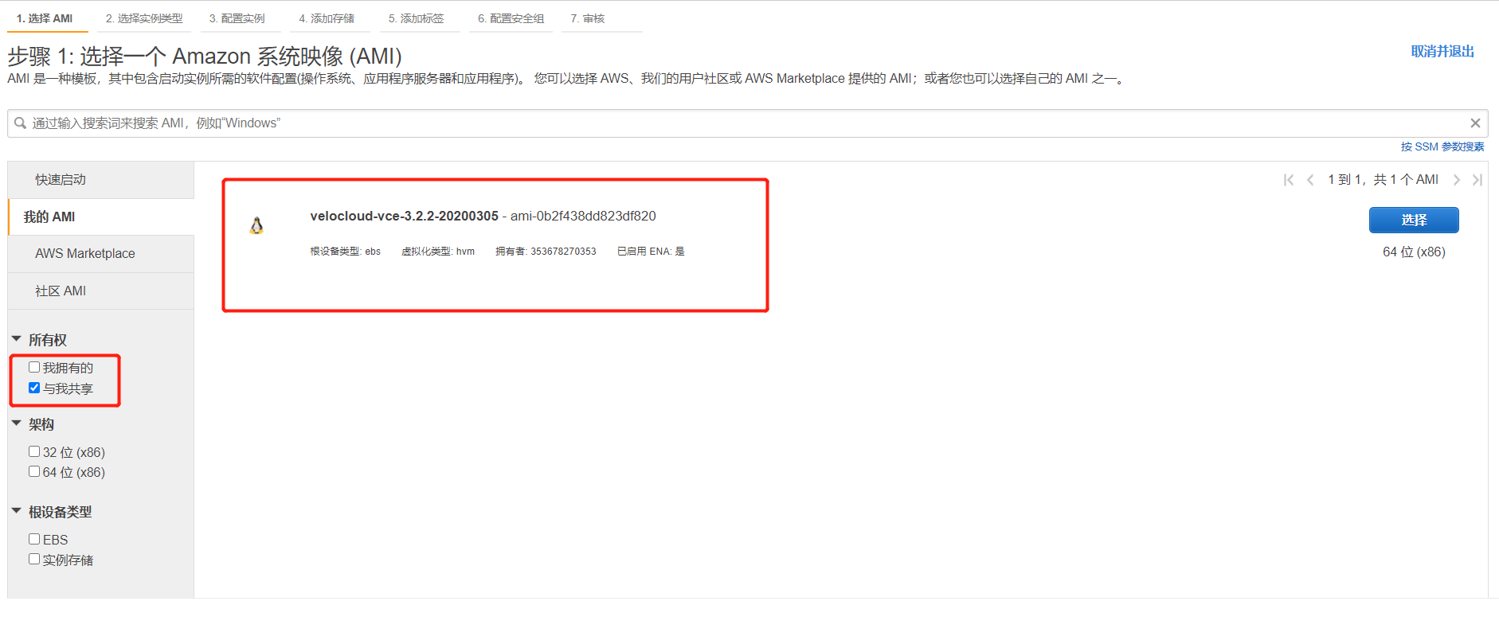The width and height of the screenshot is (1499, 644).
Task: Click the 虚拟化类型: hvm detail text
Action: point(438,252)
